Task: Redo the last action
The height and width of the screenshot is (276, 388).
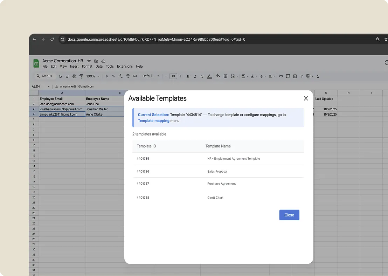Action: [67, 76]
